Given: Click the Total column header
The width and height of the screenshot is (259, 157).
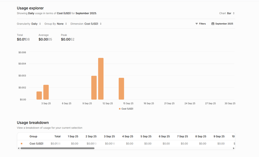Looking at the screenshot, I should tap(57, 136).
